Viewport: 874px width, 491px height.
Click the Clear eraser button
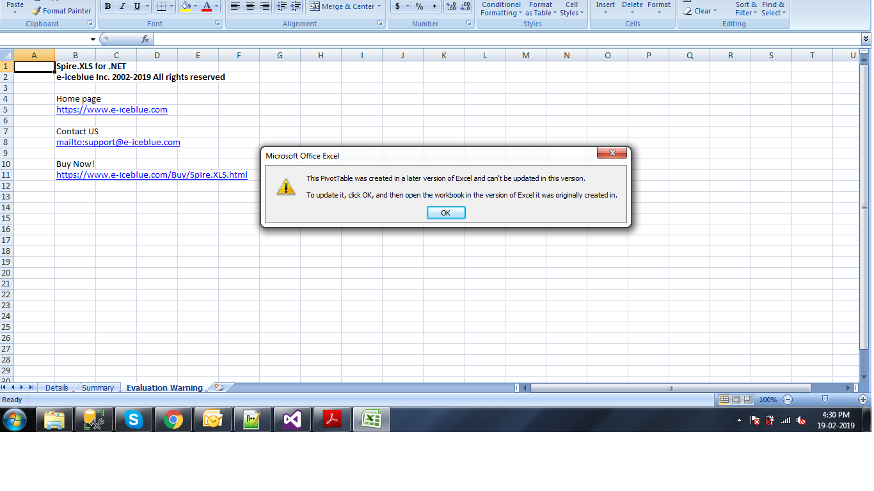699,11
